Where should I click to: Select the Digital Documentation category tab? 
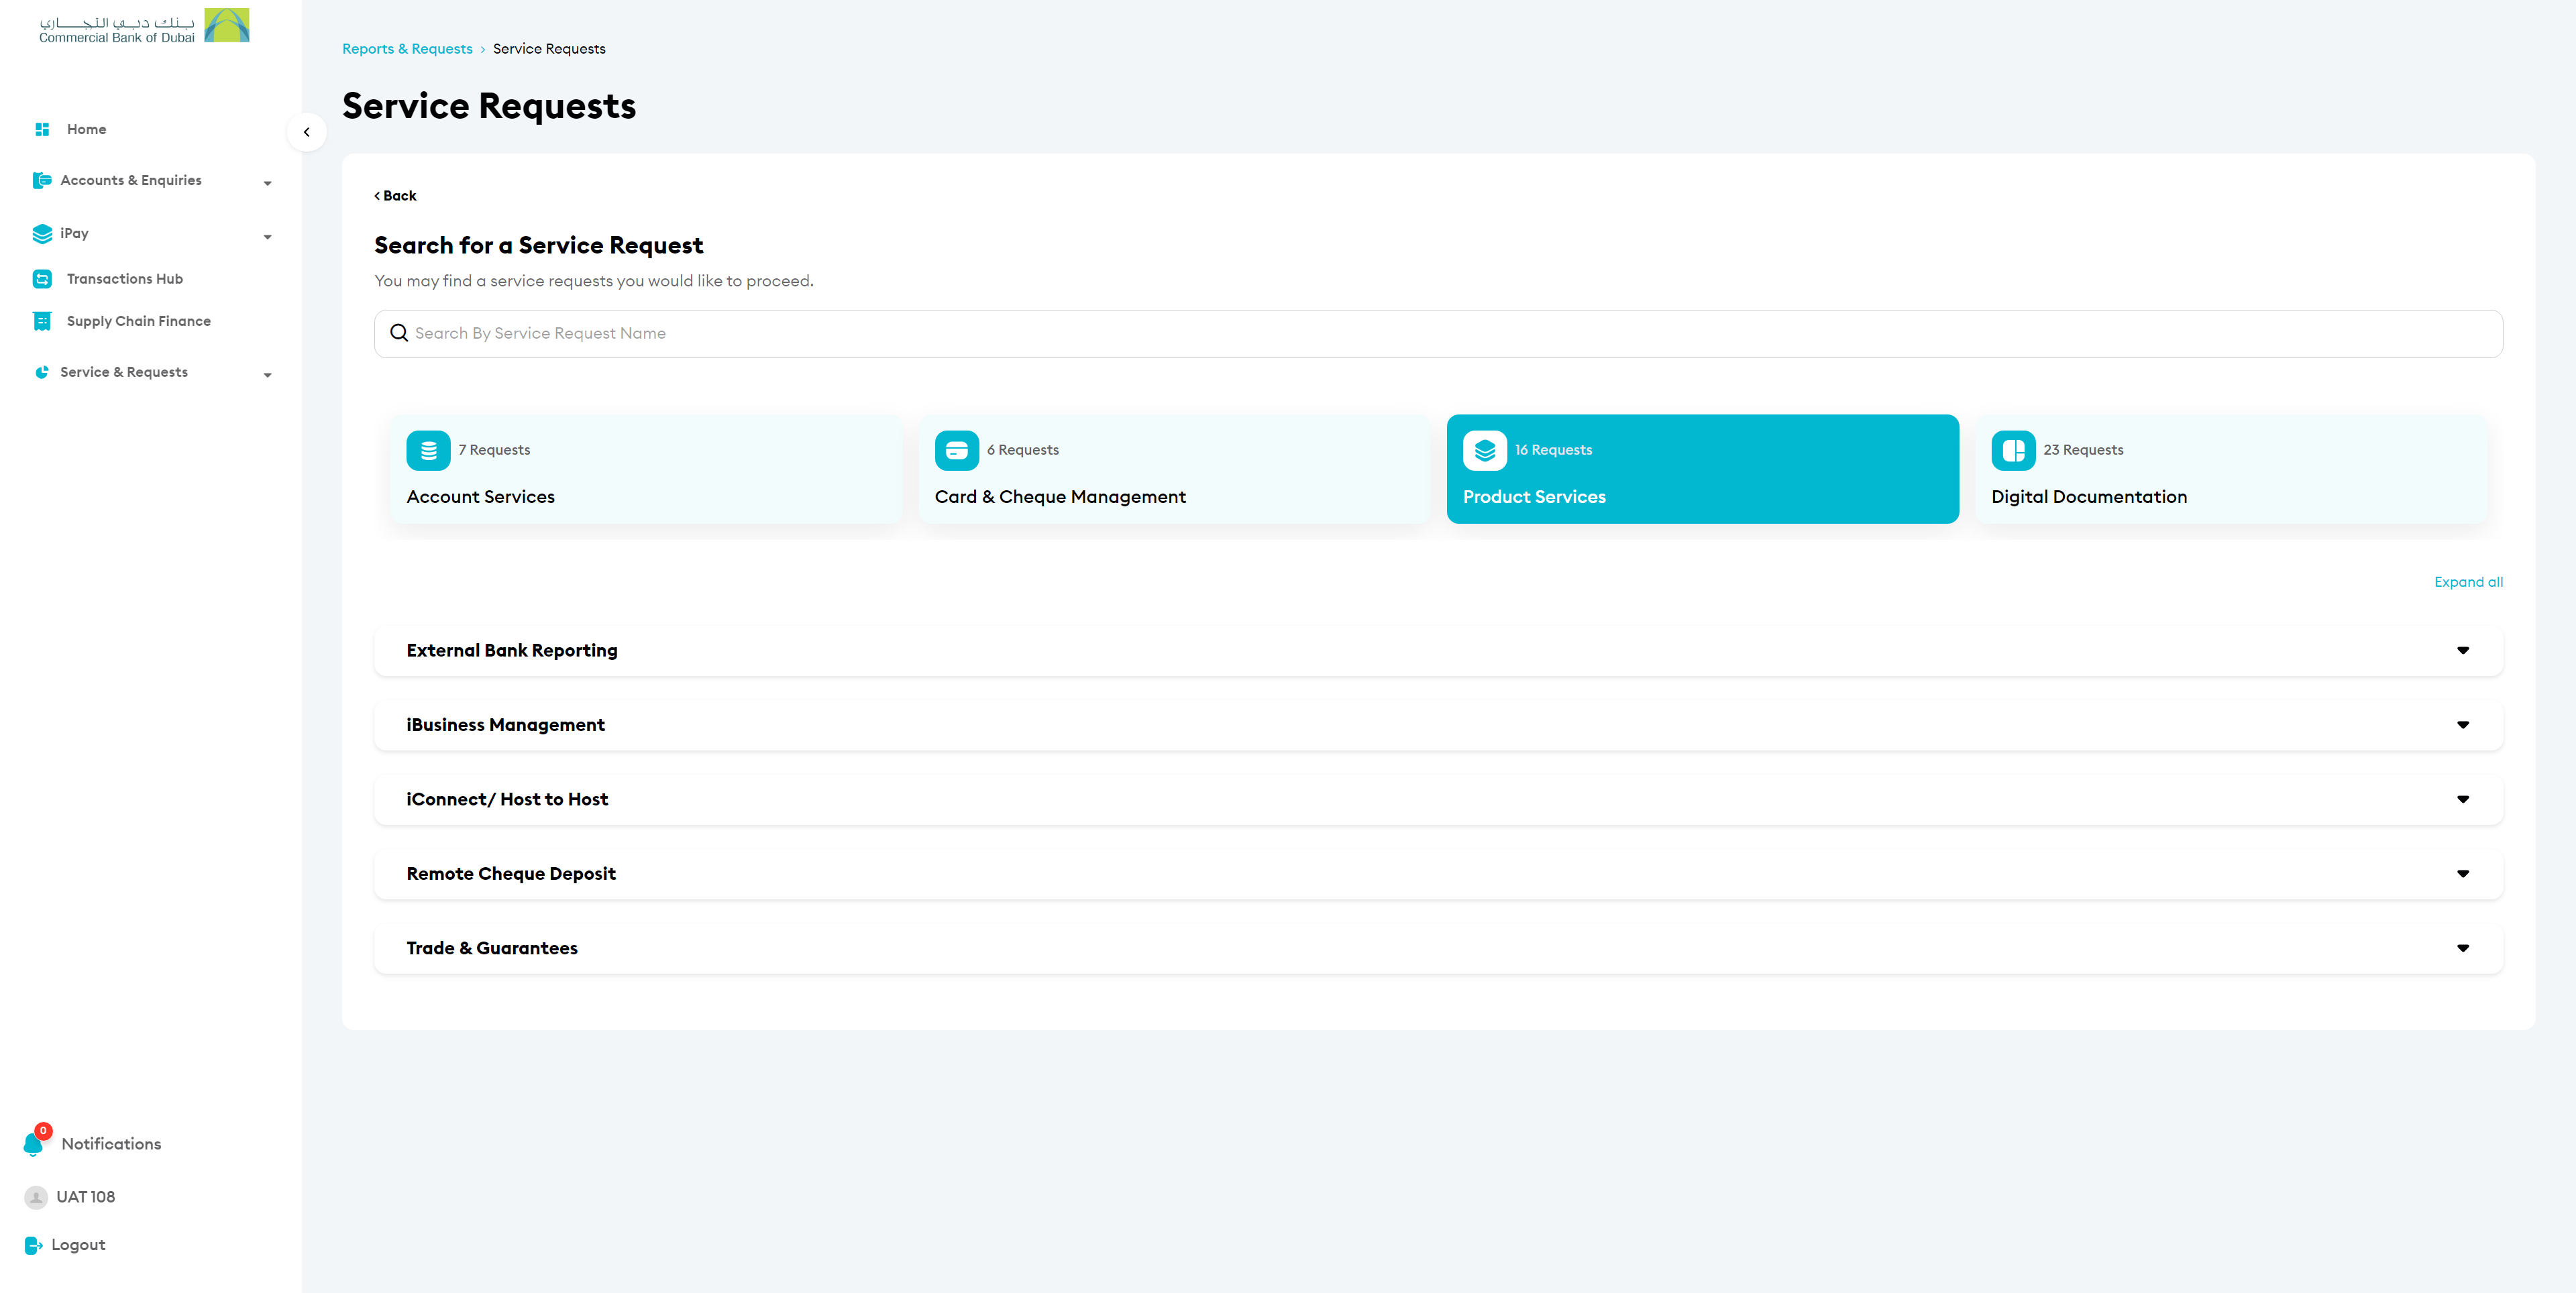click(2230, 469)
